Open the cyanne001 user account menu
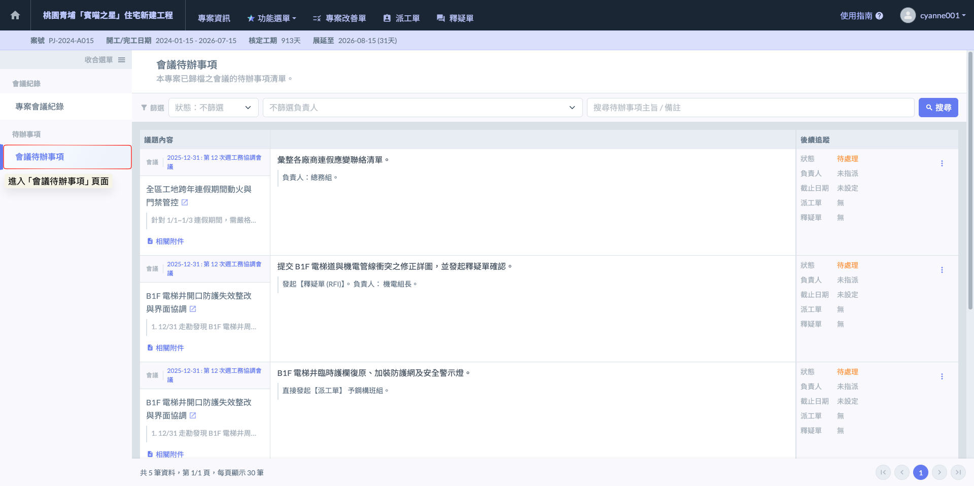Image resolution: width=974 pixels, height=486 pixels. [x=933, y=15]
